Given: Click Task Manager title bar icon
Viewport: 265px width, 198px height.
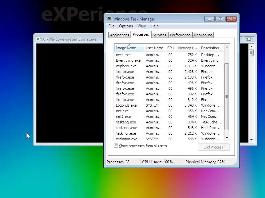Looking at the screenshot, I should click(109, 19).
